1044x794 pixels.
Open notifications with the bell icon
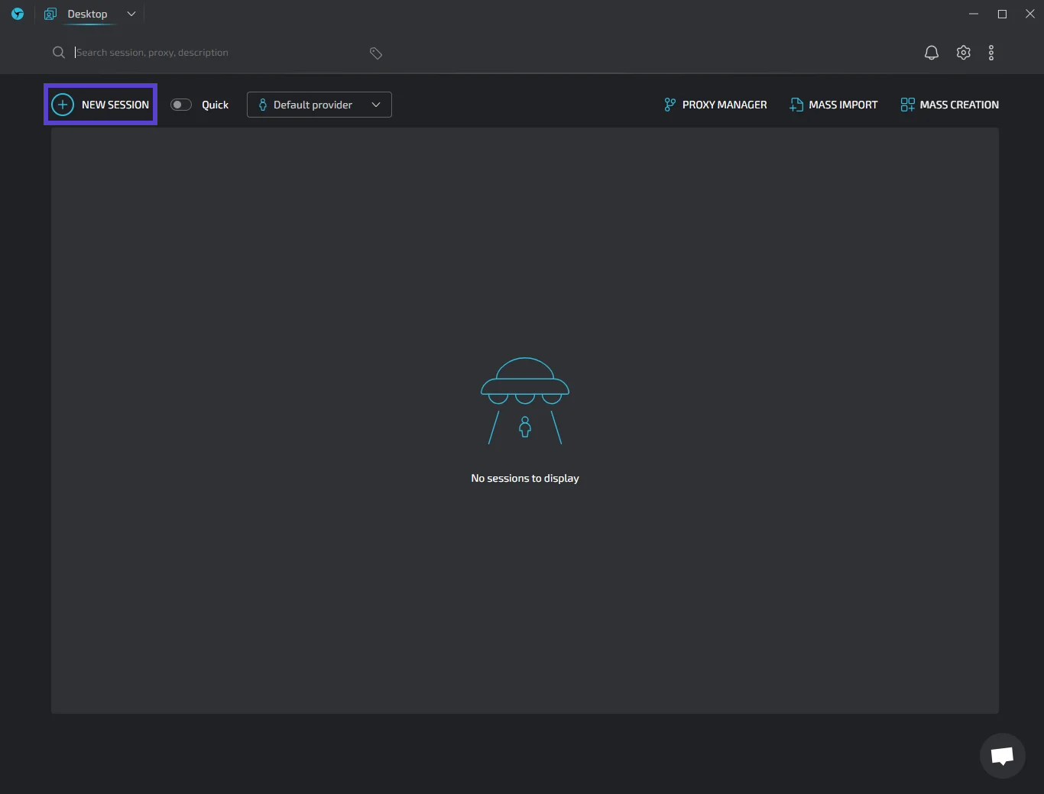[x=931, y=53]
